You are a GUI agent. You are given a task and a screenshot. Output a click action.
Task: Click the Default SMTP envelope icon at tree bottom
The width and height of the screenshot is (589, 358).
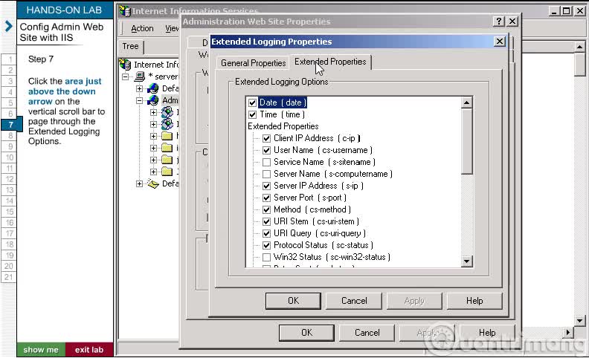[x=153, y=183]
